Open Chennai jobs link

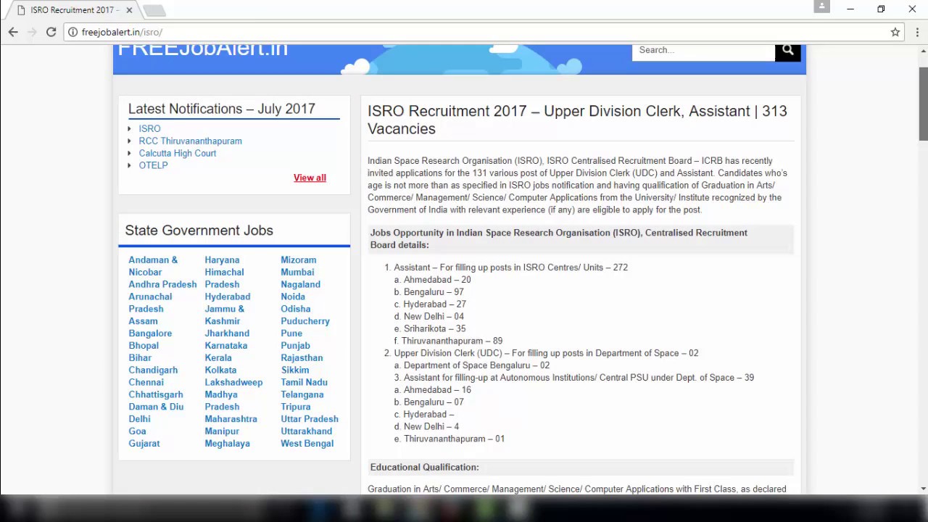pyautogui.click(x=146, y=382)
